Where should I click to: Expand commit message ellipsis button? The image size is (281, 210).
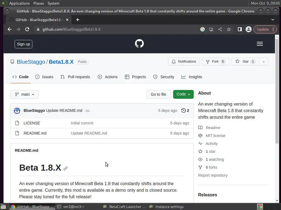[x=88, y=111]
